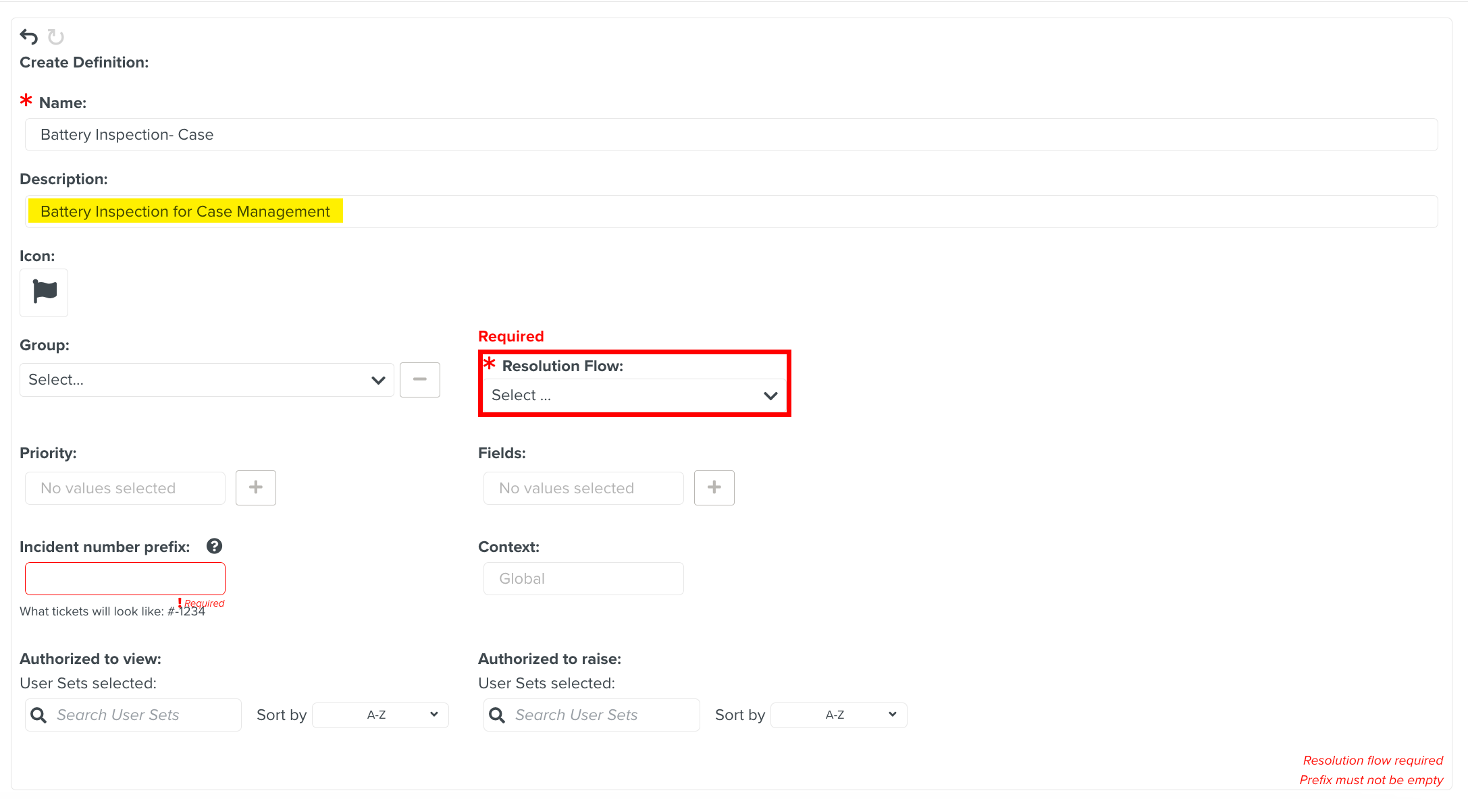The image size is (1468, 799).
Task: Click the search icon under Authorized to view
Action: [39, 715]
